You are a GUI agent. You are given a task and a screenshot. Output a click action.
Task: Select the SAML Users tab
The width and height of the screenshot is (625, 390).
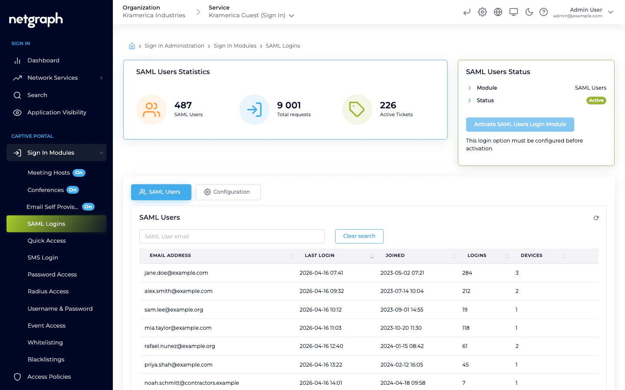click(x=161, y=192)
